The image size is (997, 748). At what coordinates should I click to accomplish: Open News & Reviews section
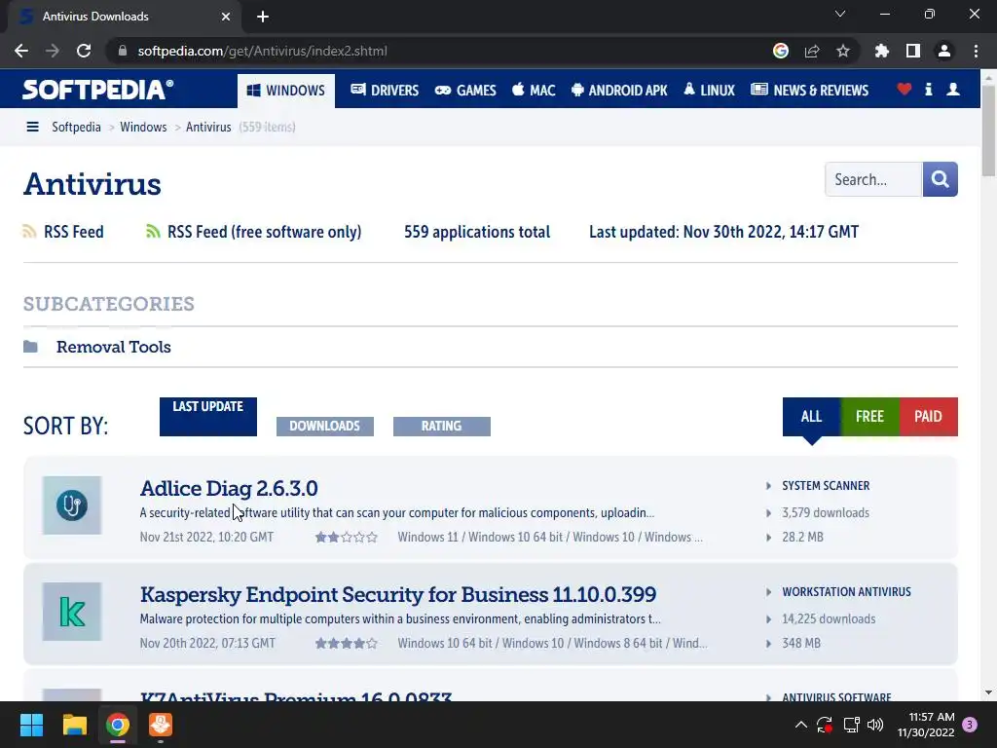(x=809, y=91)
